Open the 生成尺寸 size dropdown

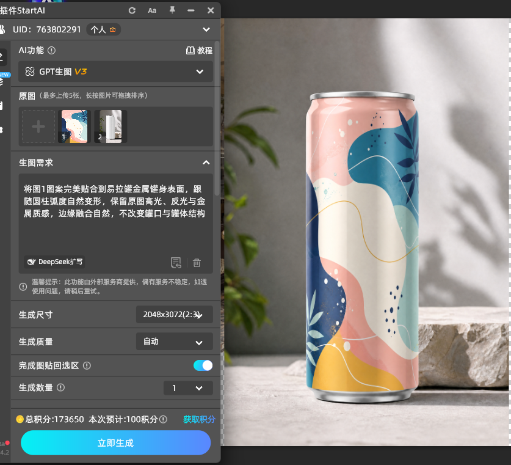(x=175, y=314)
